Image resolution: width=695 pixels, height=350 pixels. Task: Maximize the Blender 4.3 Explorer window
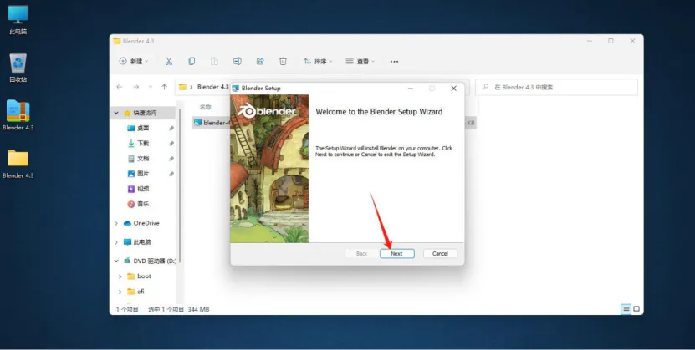[611, 41]
